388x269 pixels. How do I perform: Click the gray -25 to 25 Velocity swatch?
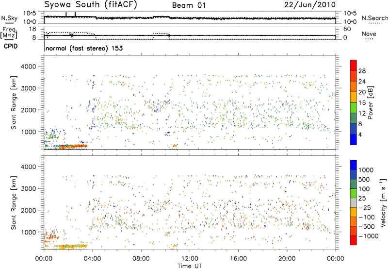pos(354,203)
